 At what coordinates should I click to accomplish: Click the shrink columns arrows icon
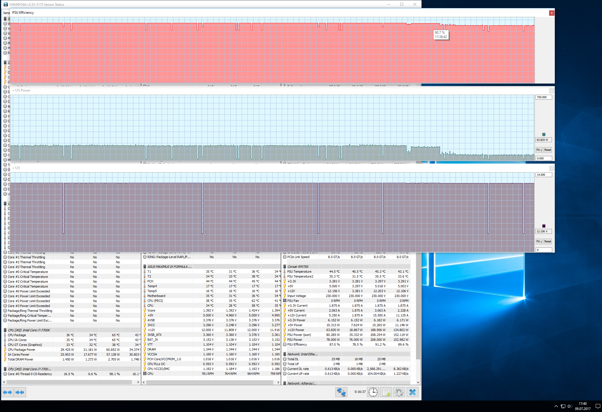pyautogui.click(x=20, y=392)
